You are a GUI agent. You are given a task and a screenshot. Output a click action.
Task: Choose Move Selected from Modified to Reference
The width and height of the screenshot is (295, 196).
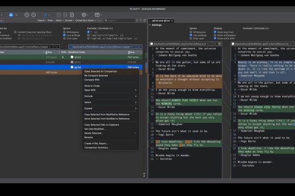point(107,119)
